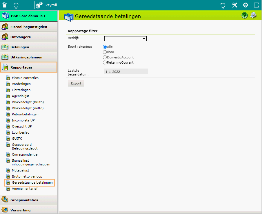
Task: Open the Retourbetalingen report
Action: pyautogui.click(x=25, y=114)
